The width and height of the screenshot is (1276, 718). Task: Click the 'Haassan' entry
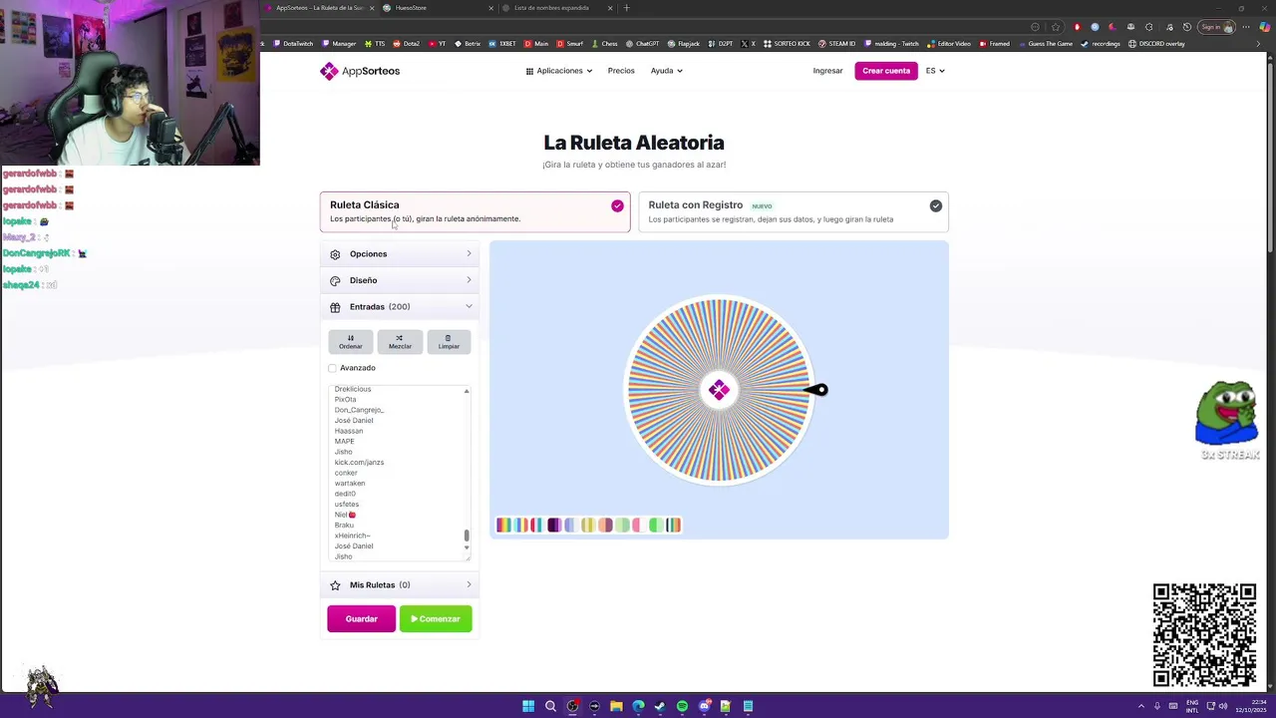(349, 431)
